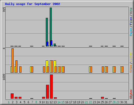Image resolution: width=134 pixels, height=105 pixels.
Task: Click the green day '15' axis label
Action: point(63,102)
